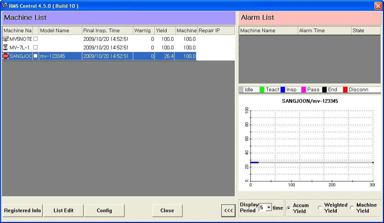Click the blue segment on yield graph

point(254,163)
